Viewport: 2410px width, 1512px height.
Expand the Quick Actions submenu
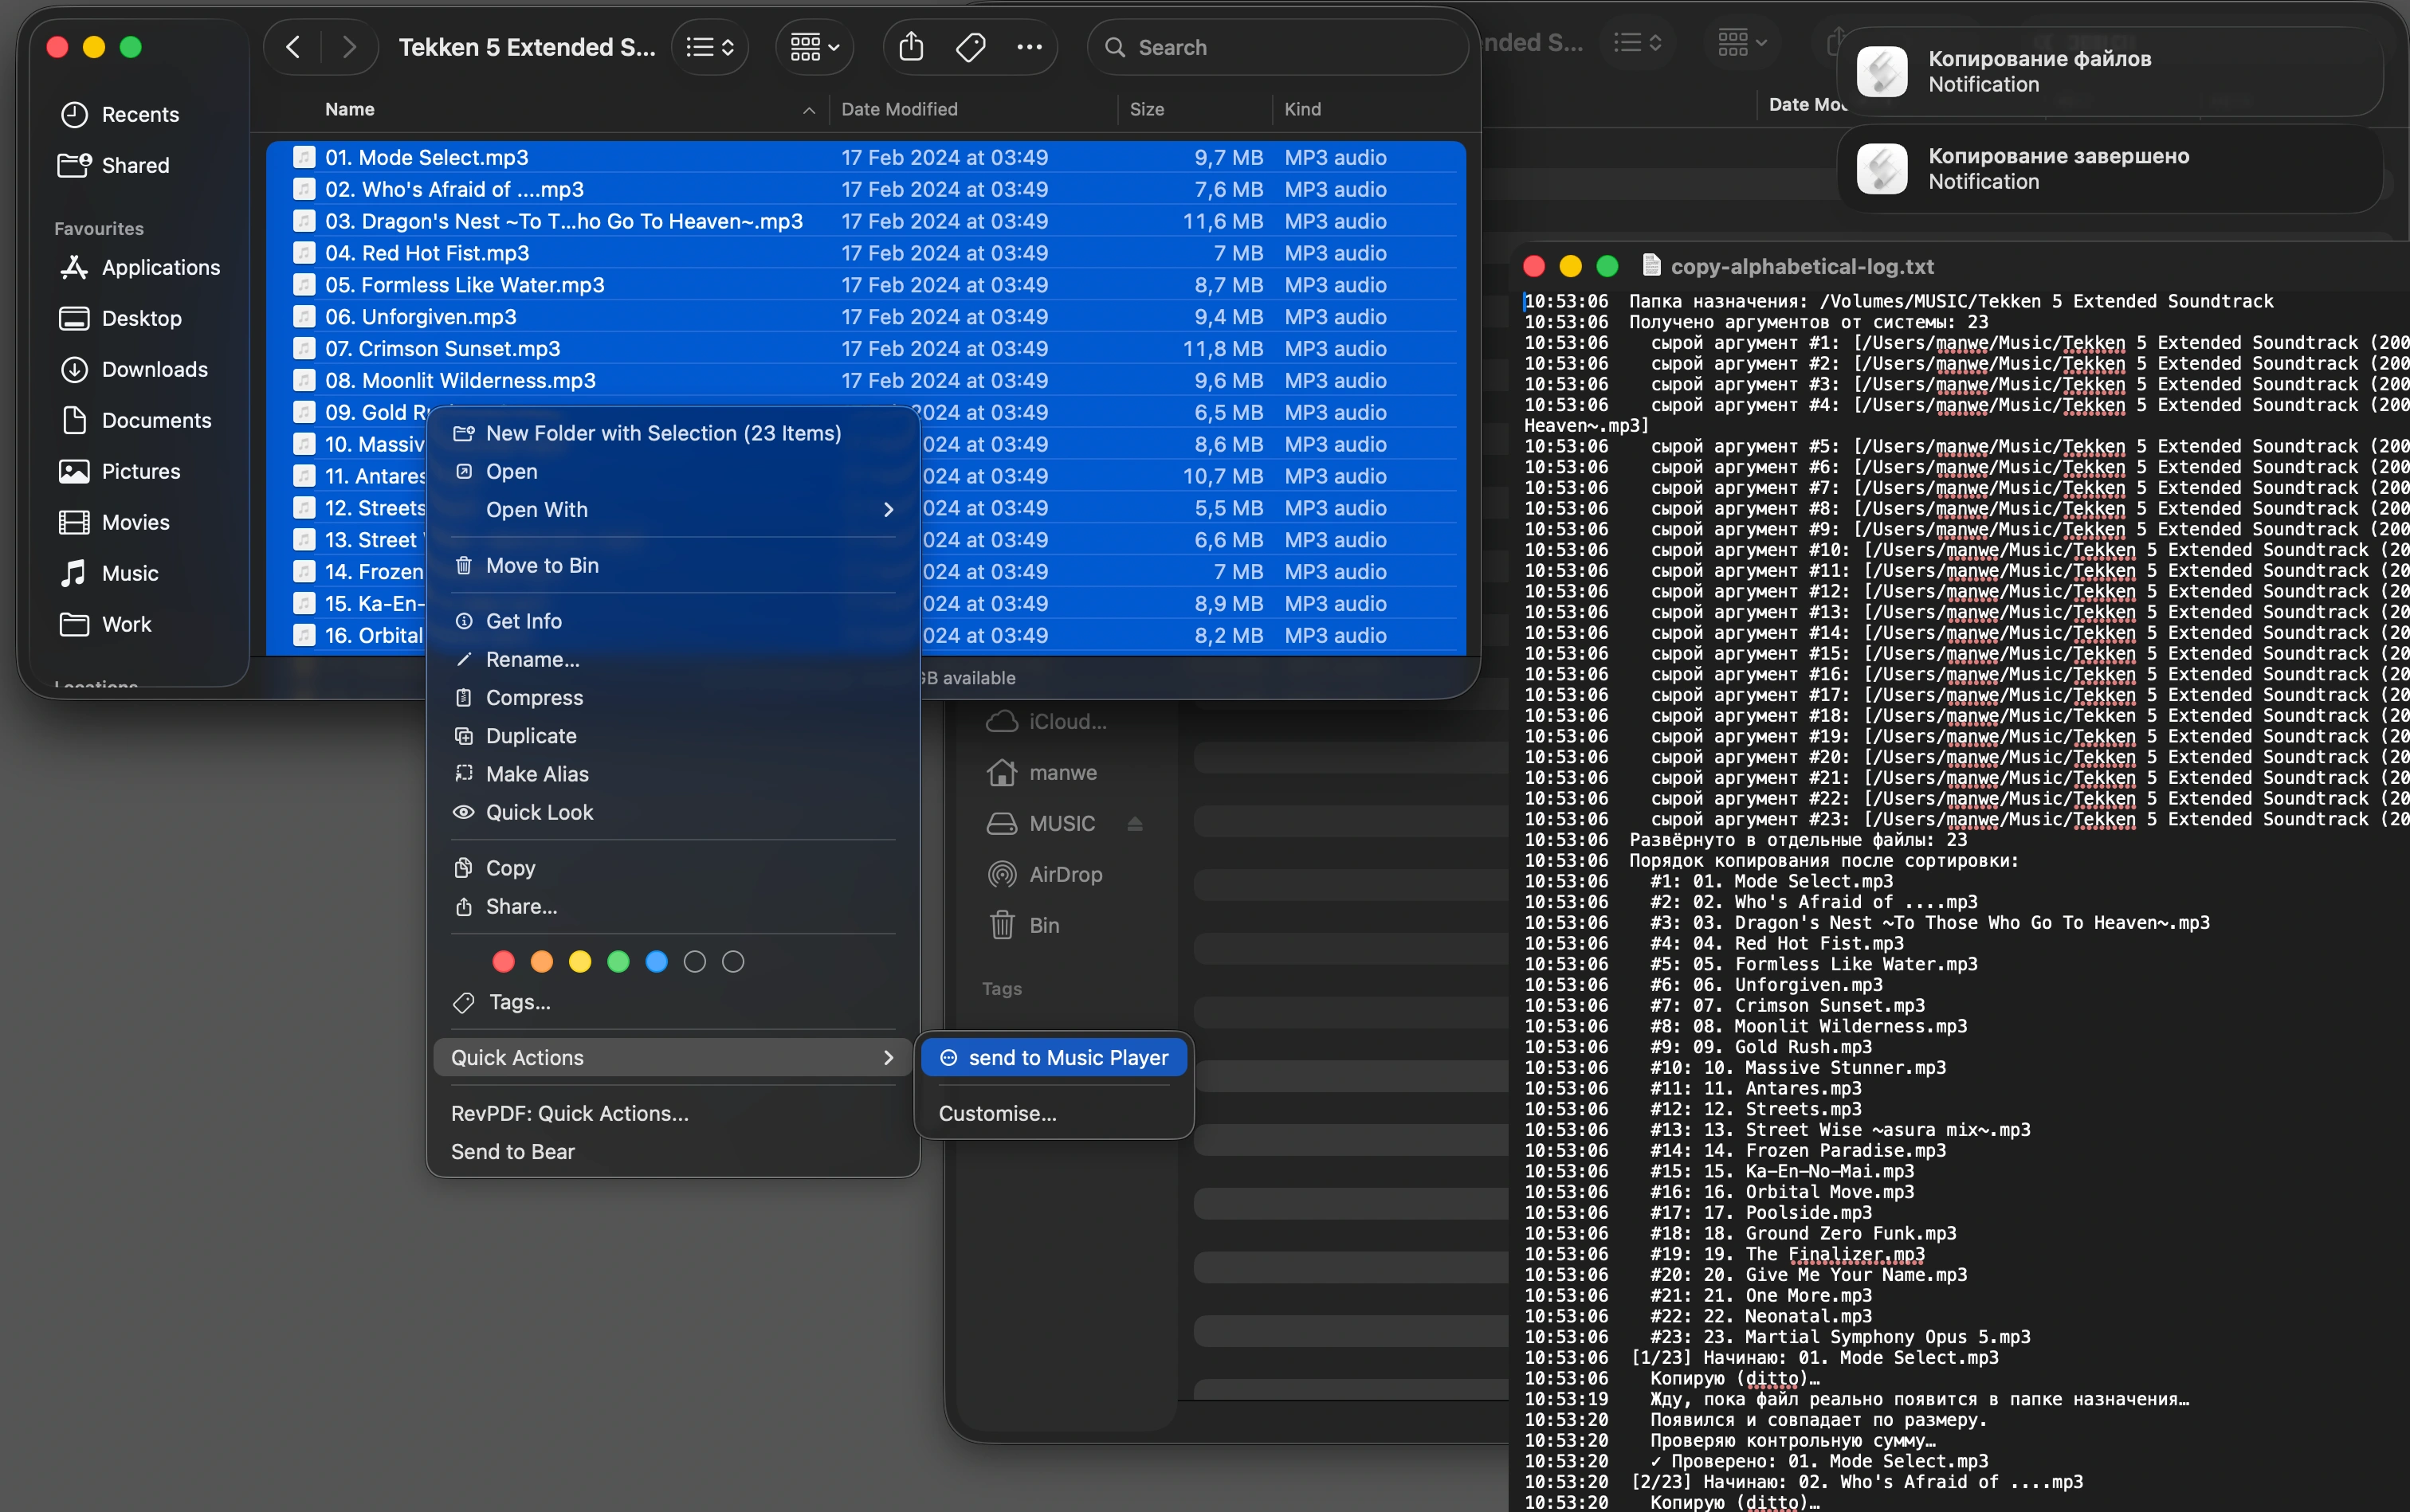(x=673, y=1057)
